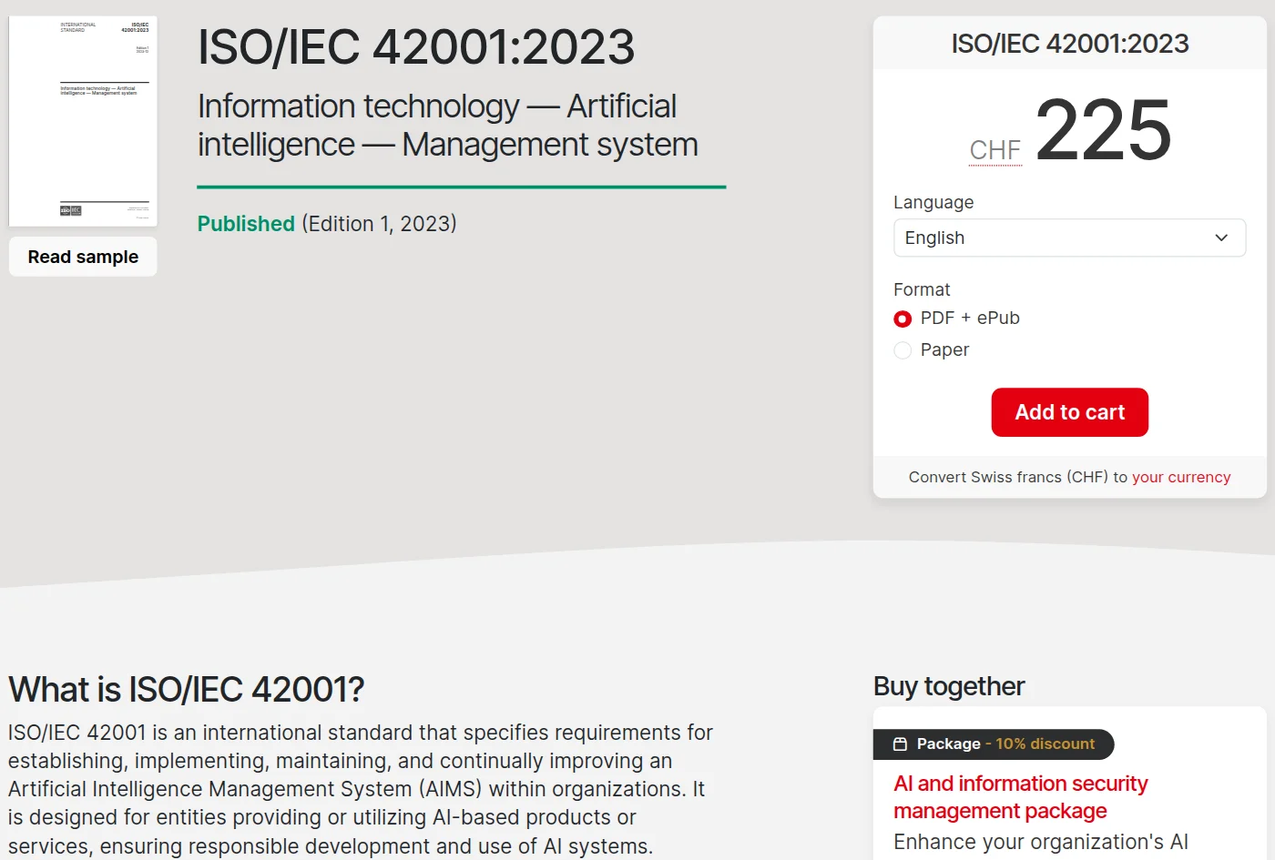Click the 'What is ISO/IEC 42001?' heading
The image size is (1275, 860).
tap(187, 690)
